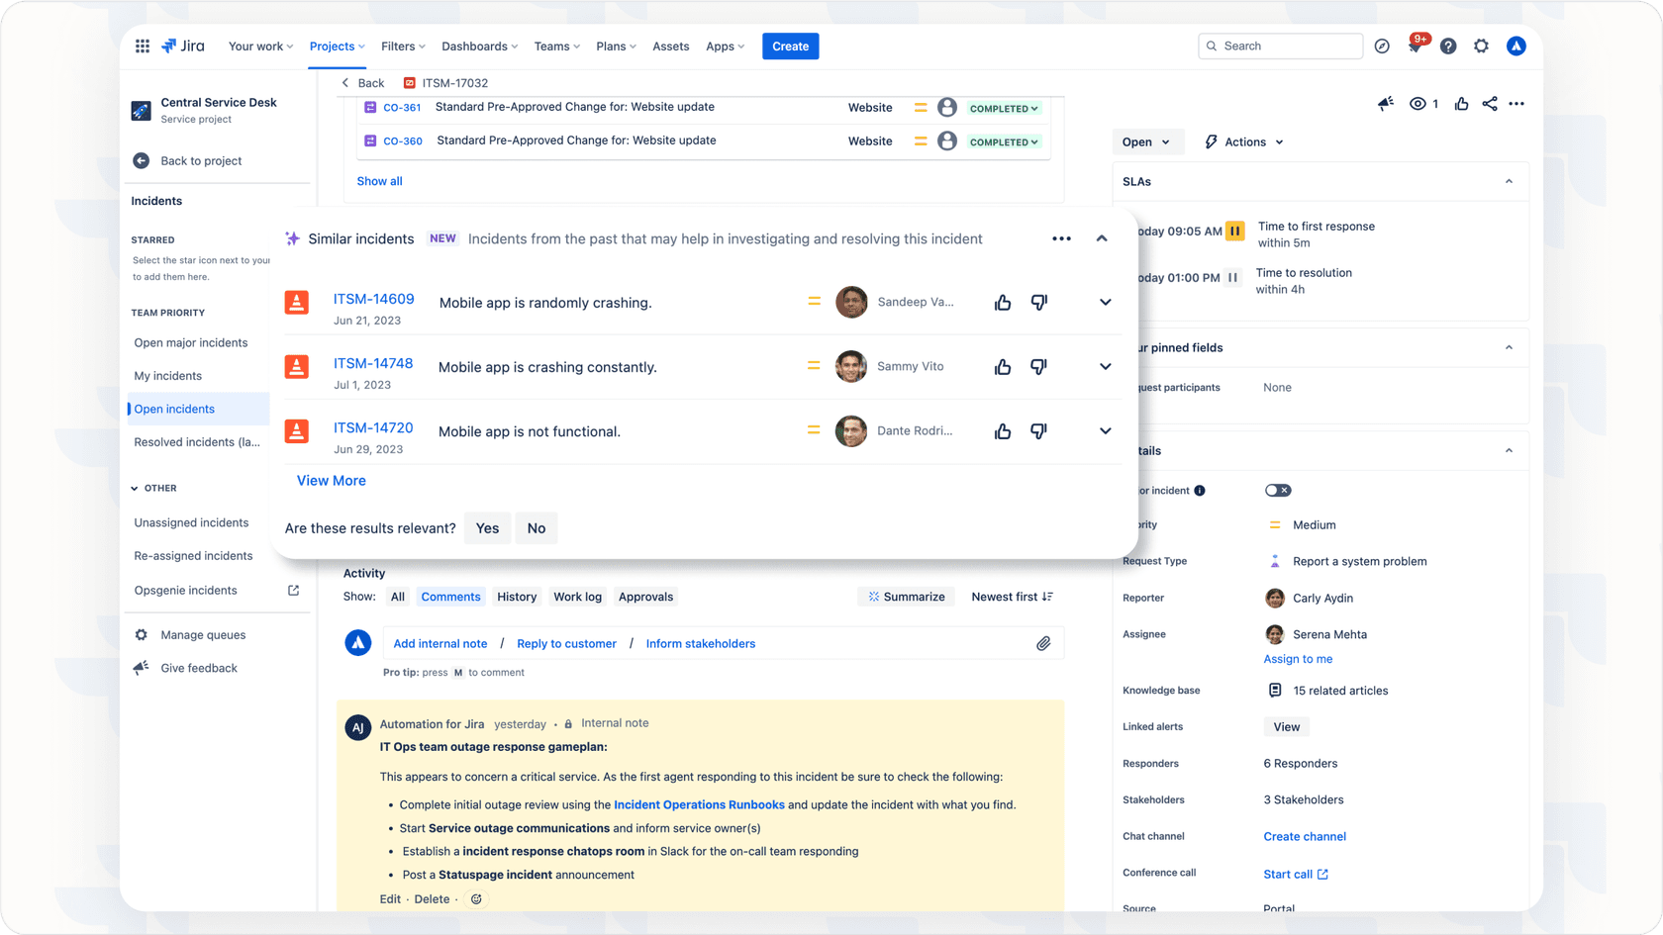Viewport: 1663px width, 935px height.
Task: Open the Atlassian app switcher grid icon
Action: point(142,46)
